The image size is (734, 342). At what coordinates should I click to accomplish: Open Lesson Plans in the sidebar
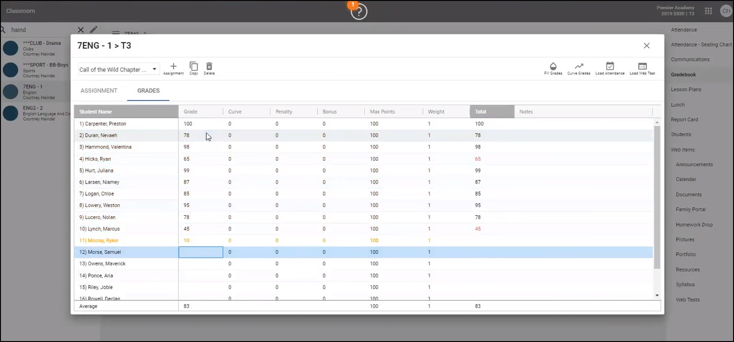(x=686, y=90)
